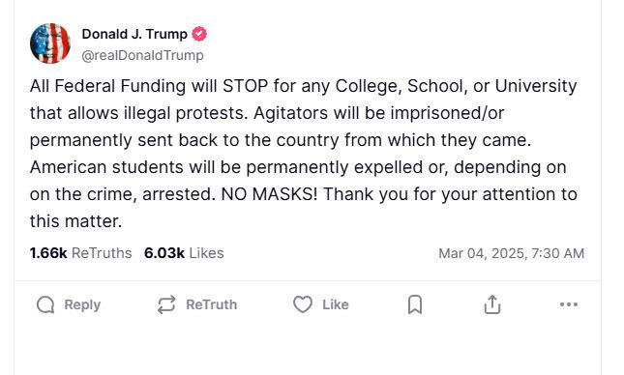624x375 pixels.
Task: View the 6.03k Likes list
Action: (184, 253)
